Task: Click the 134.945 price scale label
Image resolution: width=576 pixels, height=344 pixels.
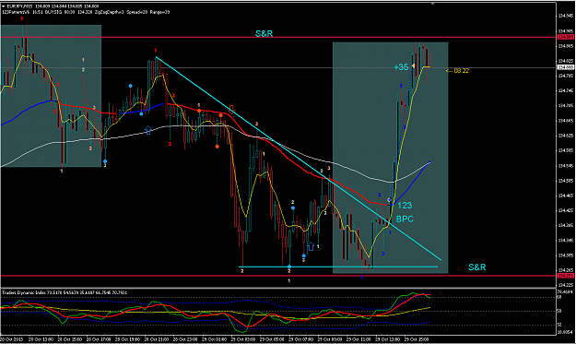Action: tap(566, 17)
